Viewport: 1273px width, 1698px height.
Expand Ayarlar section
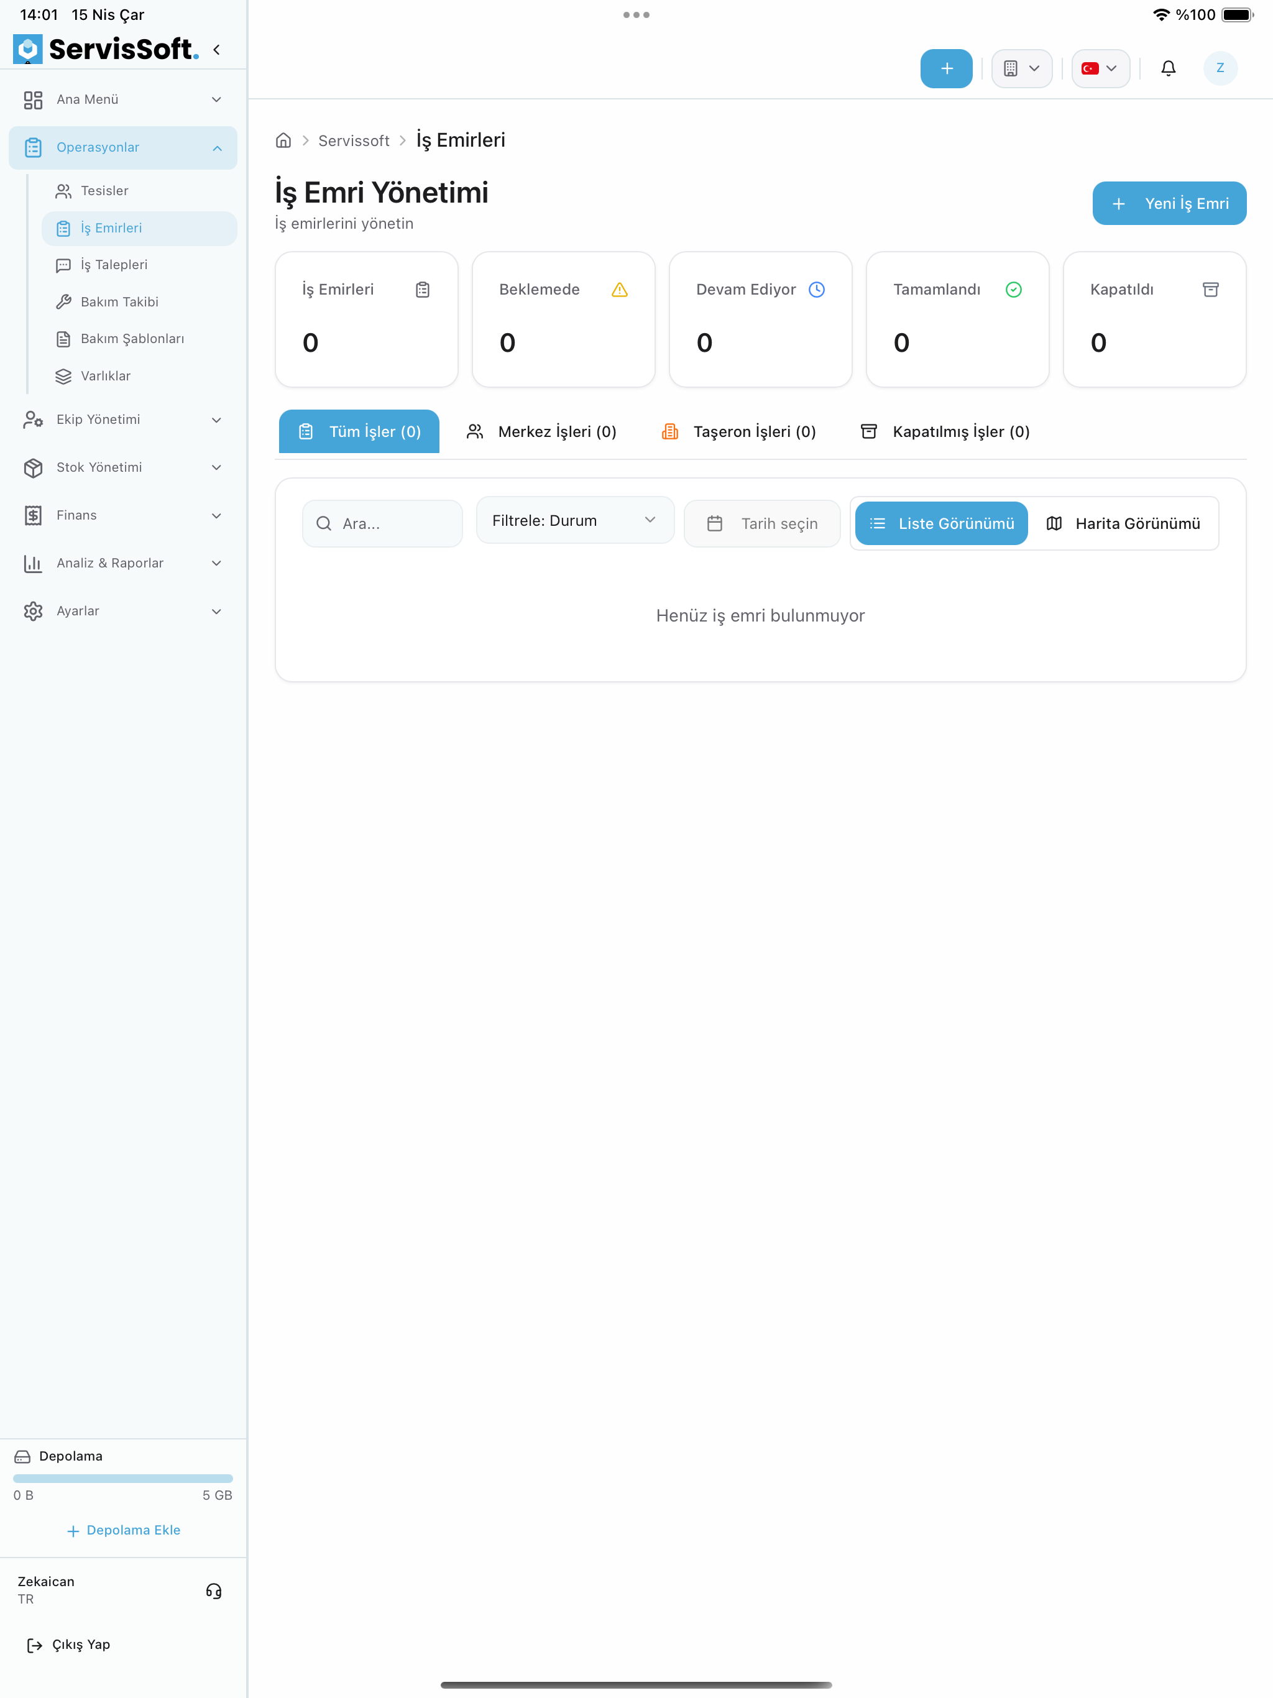click(x=123, y=611)
